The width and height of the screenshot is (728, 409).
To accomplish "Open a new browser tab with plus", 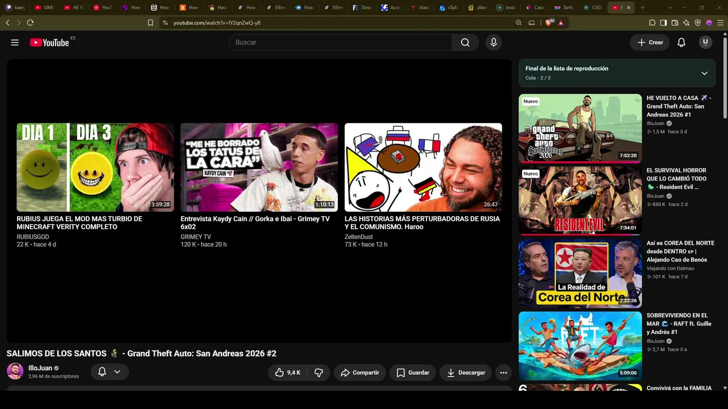I will [643, 7].
